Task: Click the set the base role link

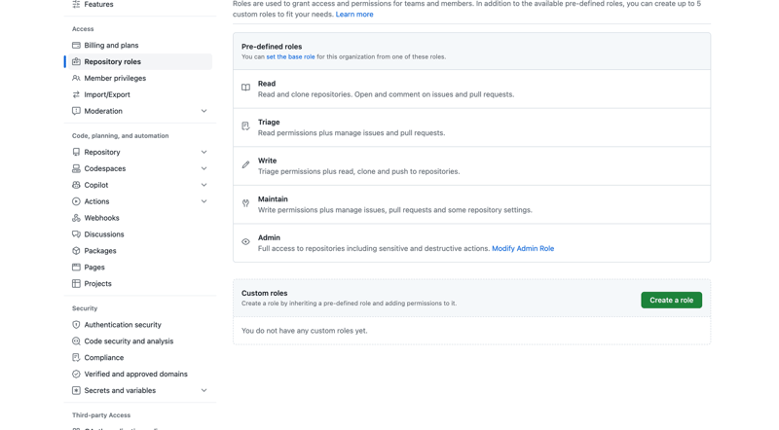Action: pos(290,56)
